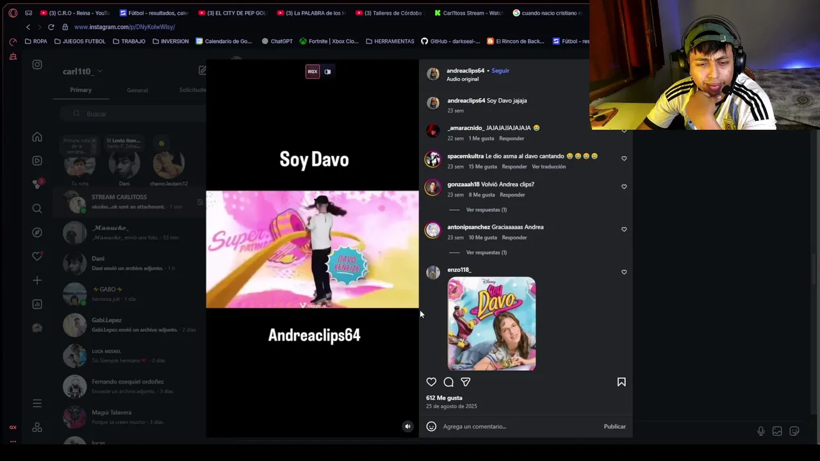Screen dimensions: 820x461
Task: Open the dashboard chart icon in the sidebar
Action: click(x=37, y=304)
